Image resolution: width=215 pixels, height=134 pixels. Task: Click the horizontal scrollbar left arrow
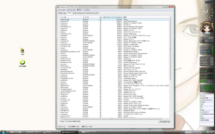(61, 119)
